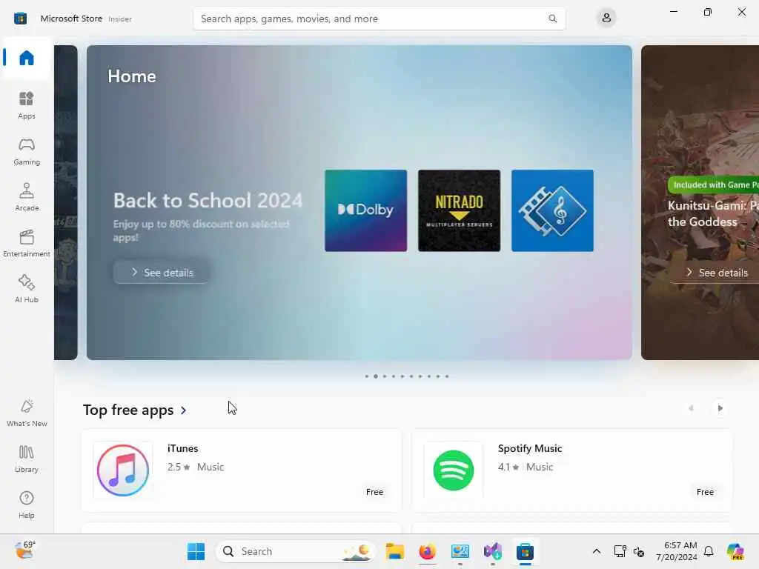
Task: Open the monitor app icon in taskbar
Action: tap(460, 551)
